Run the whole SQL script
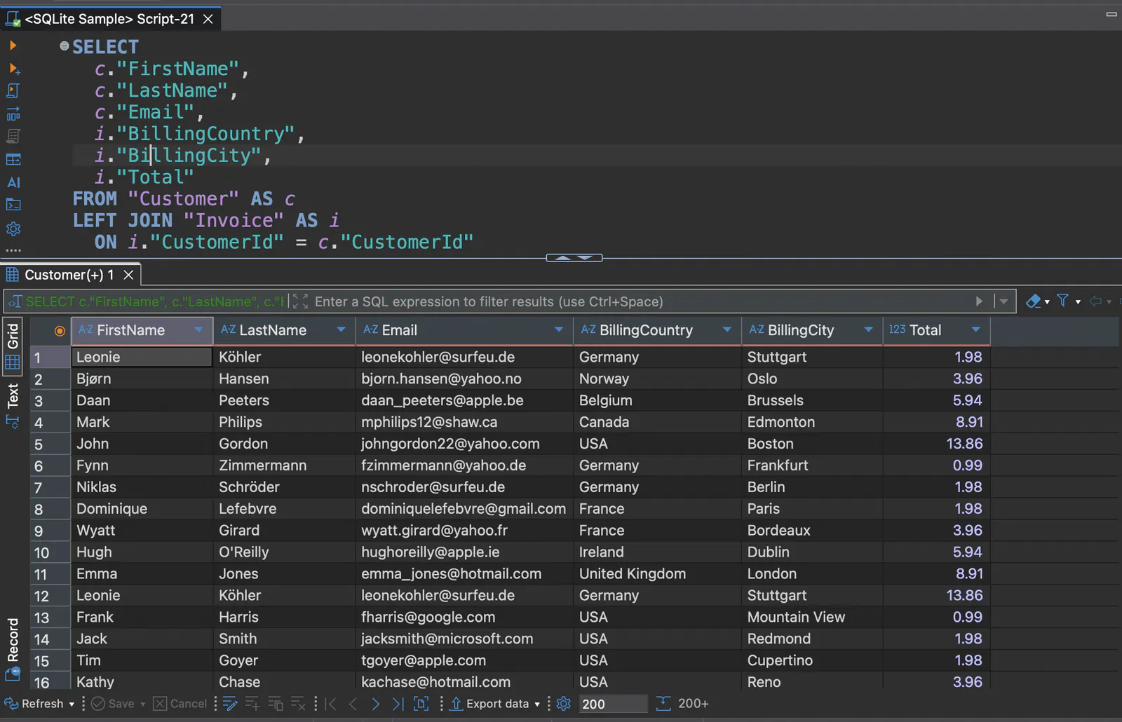 click(13, 91)
